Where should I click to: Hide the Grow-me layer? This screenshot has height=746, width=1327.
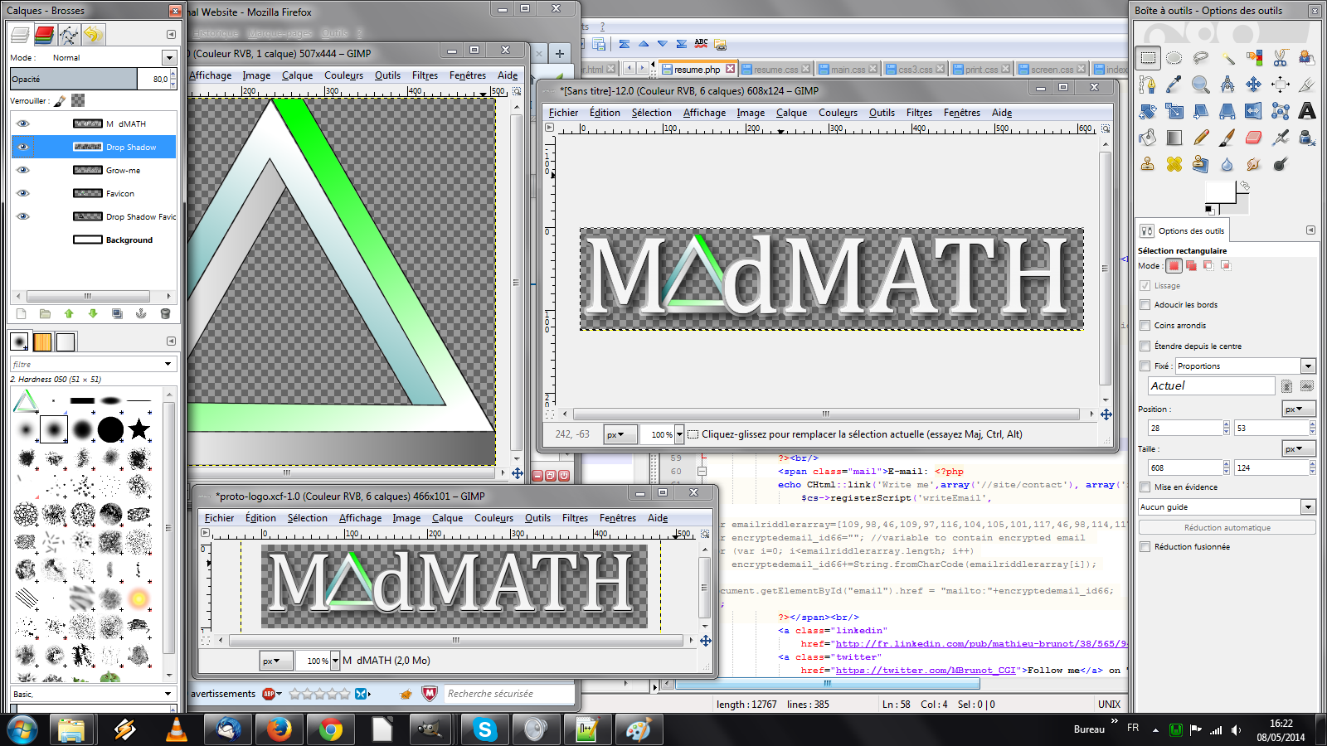click(x=22, y=170)
